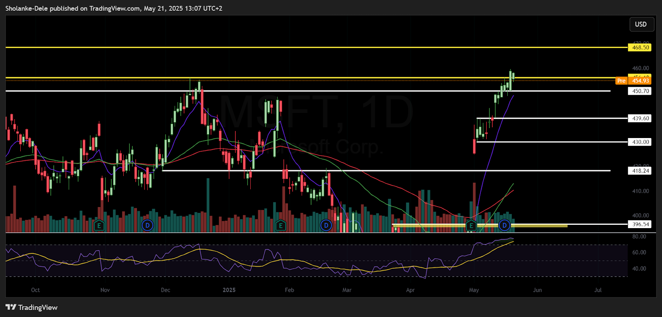The image size is (662, 317).
Task: Click the 2025 label on time axis
Action: (x=229, y=290)
